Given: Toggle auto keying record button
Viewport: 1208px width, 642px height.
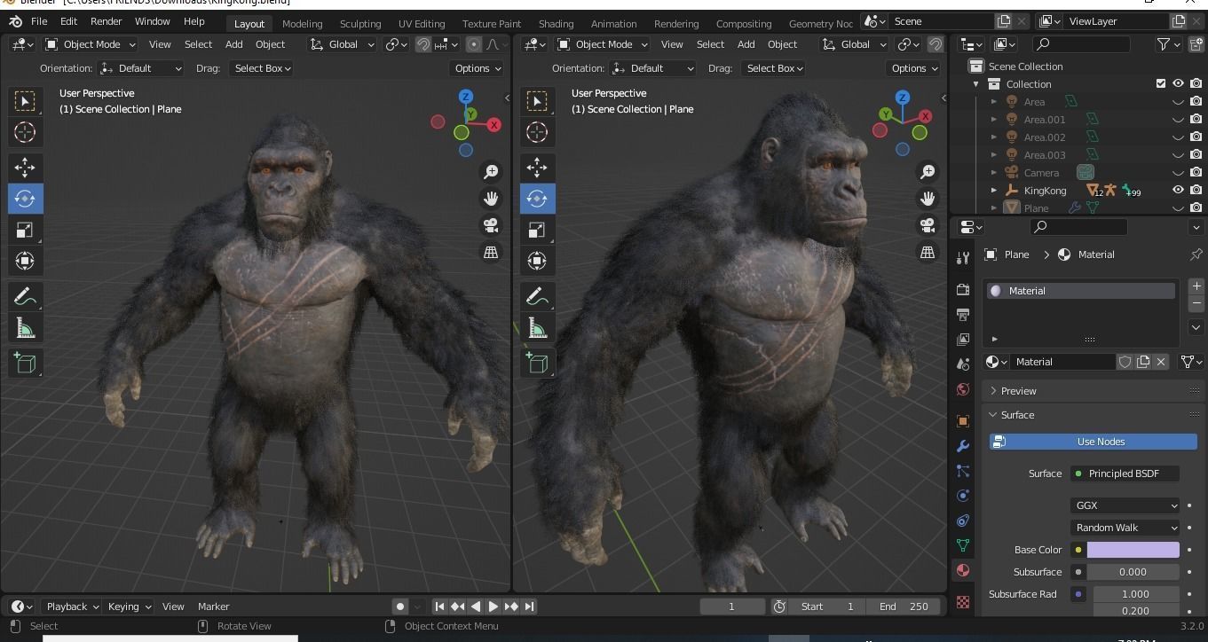Looking at the screenshot, I should click(x=400, y=607).
